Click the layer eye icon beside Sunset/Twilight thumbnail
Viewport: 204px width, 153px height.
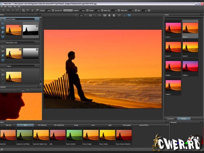coord(2,19)
